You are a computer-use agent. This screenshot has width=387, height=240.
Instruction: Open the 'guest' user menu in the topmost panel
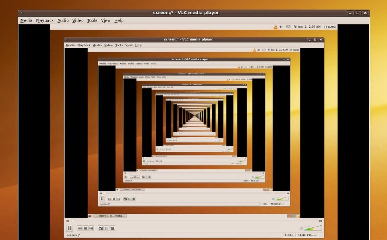pos(330,26)
